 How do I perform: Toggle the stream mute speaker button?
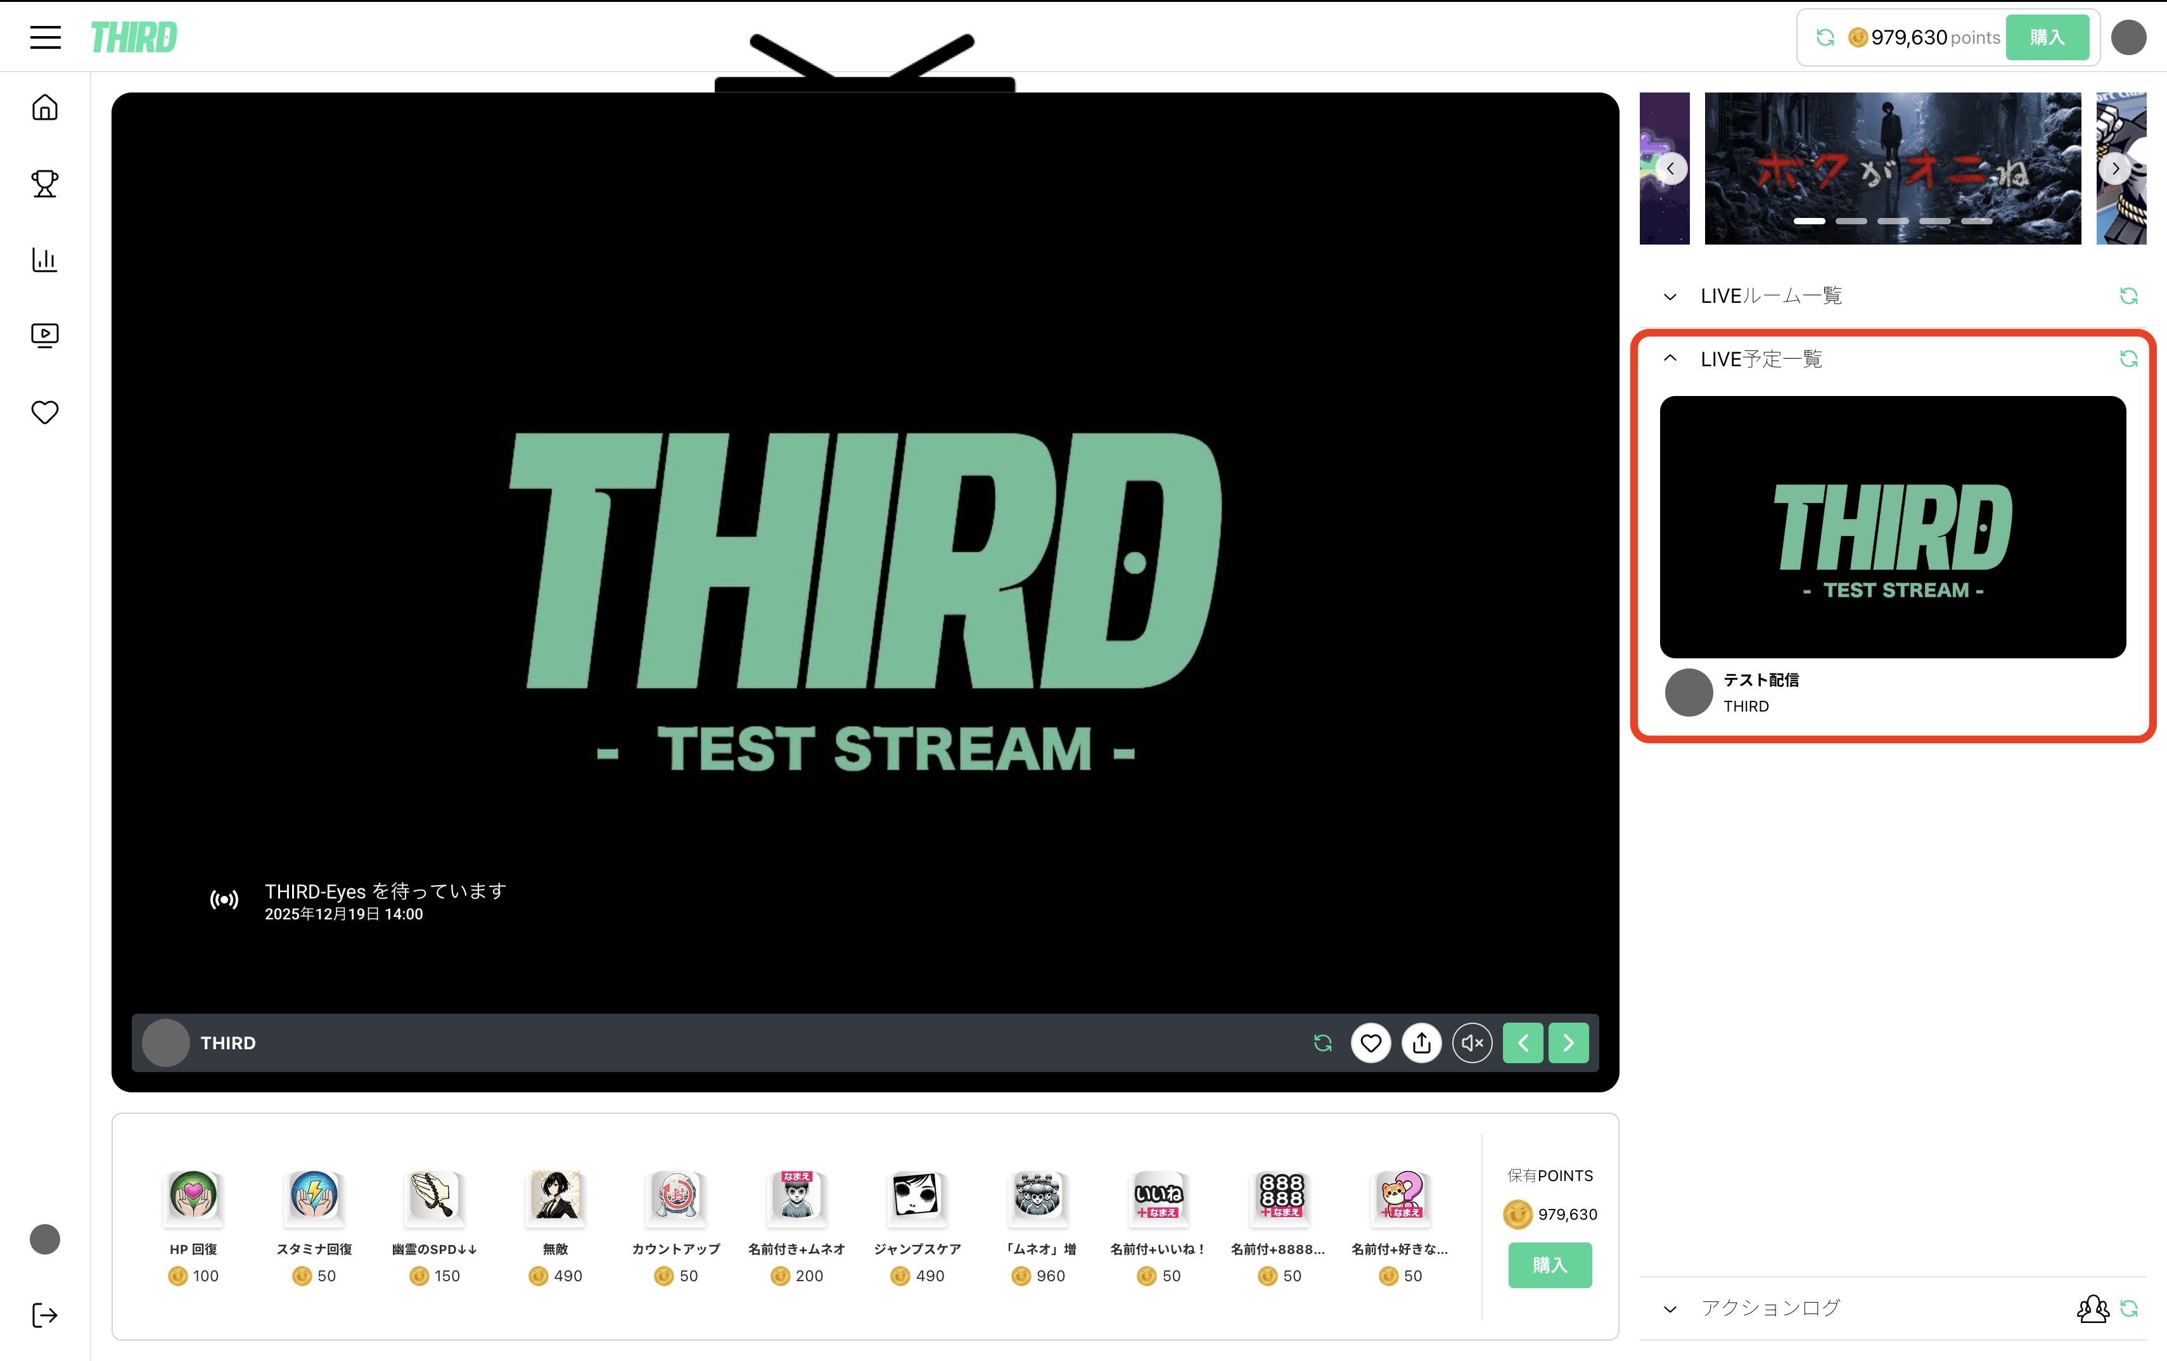tap(1471, 1042)
